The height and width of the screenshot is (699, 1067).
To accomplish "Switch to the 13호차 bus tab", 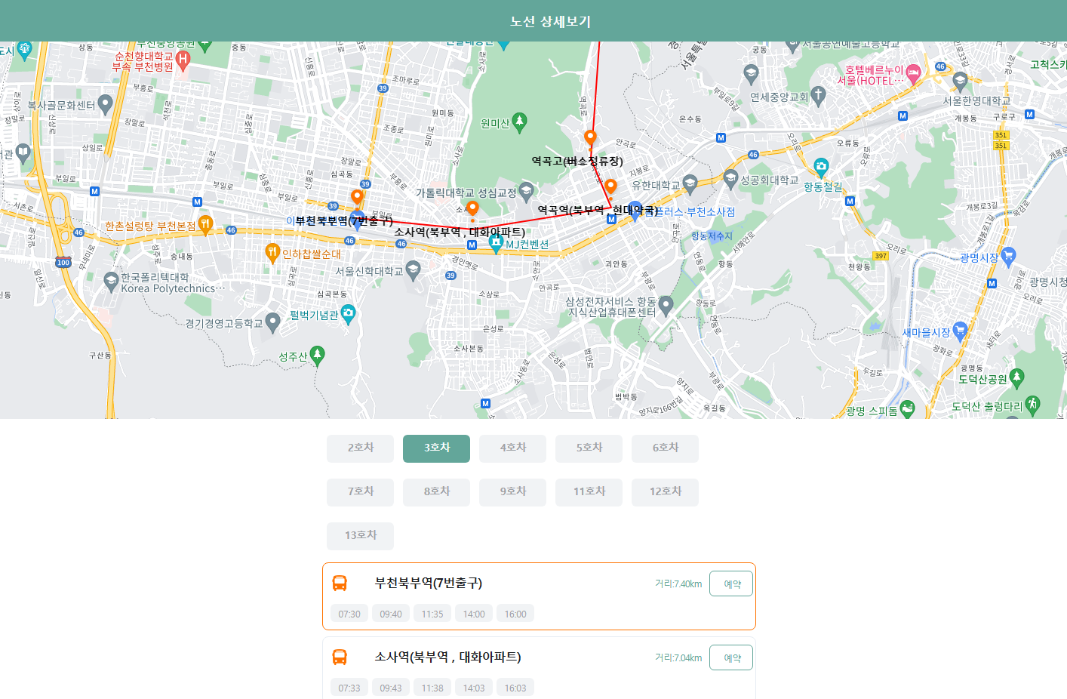I will pos(360,536).
